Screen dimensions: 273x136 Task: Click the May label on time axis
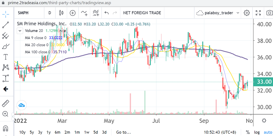pyautogui.click(x=109, y=121)
